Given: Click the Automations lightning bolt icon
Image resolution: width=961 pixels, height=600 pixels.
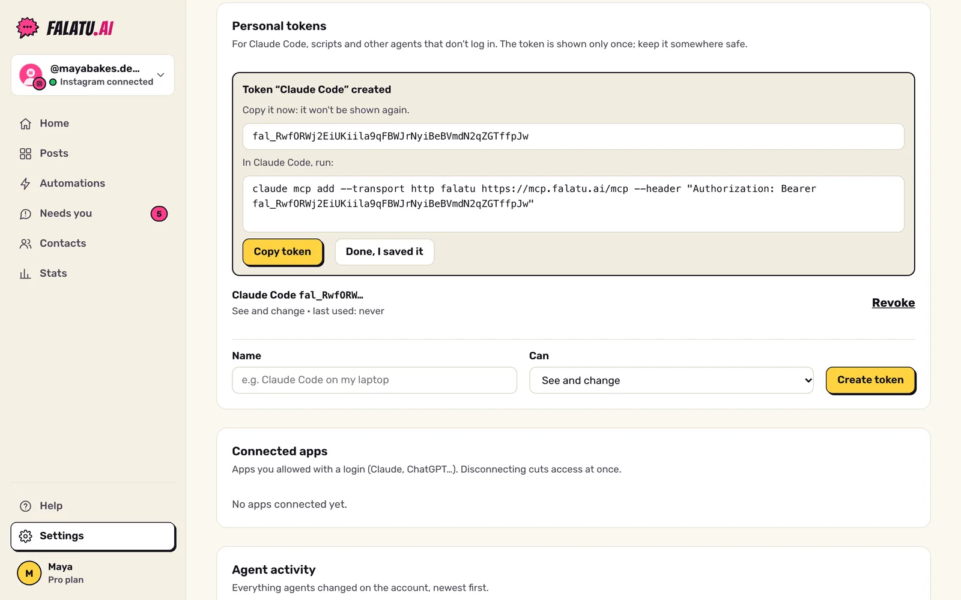Looking at the screenshot, I should point(25,184).
